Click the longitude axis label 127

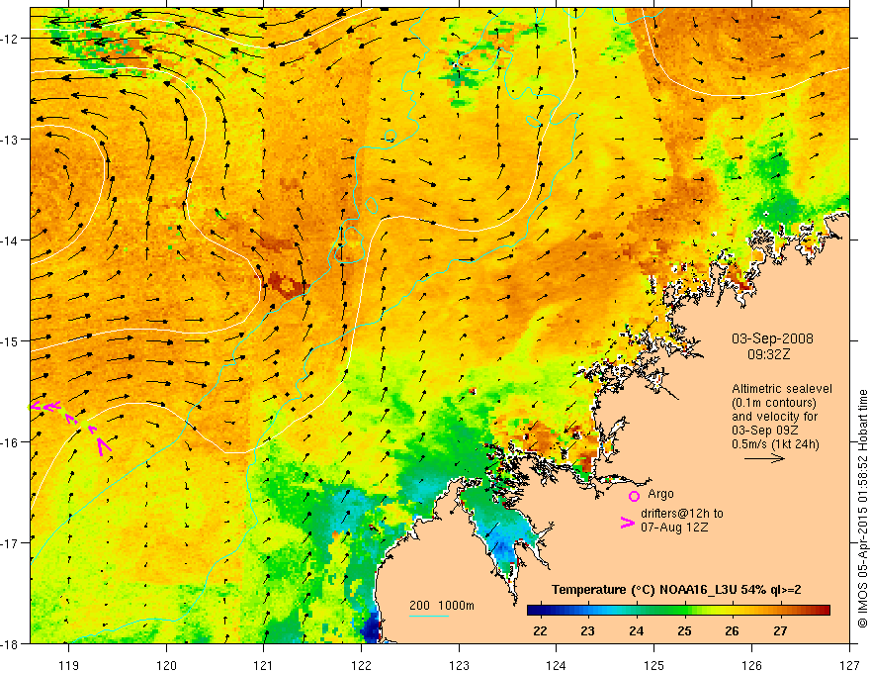point(849,666)
